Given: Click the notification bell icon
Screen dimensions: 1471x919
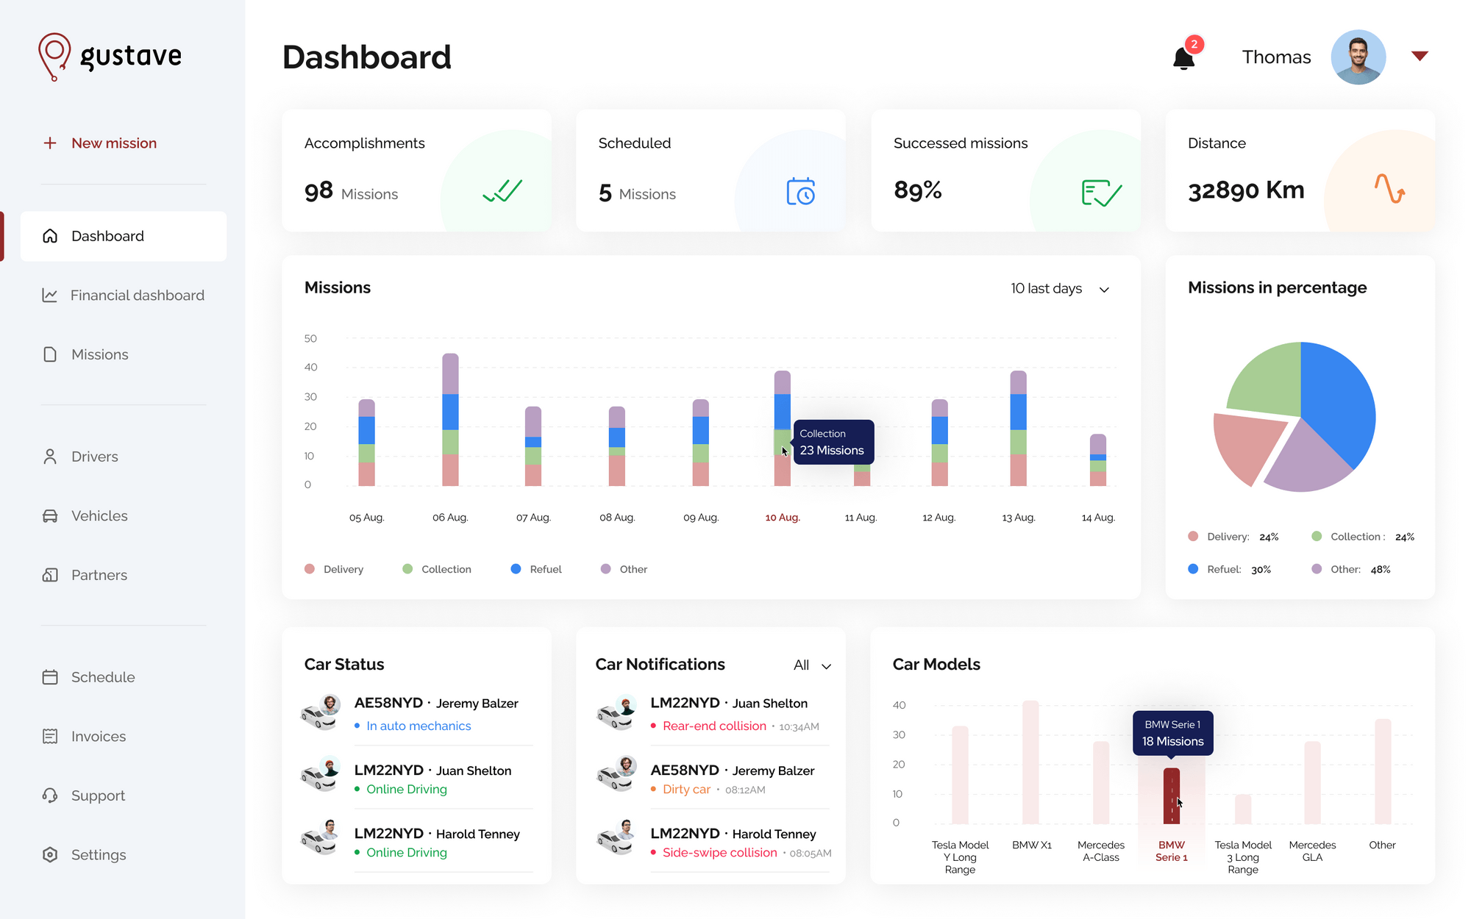Looking at the screenshot, I should tap(1184, 58).
